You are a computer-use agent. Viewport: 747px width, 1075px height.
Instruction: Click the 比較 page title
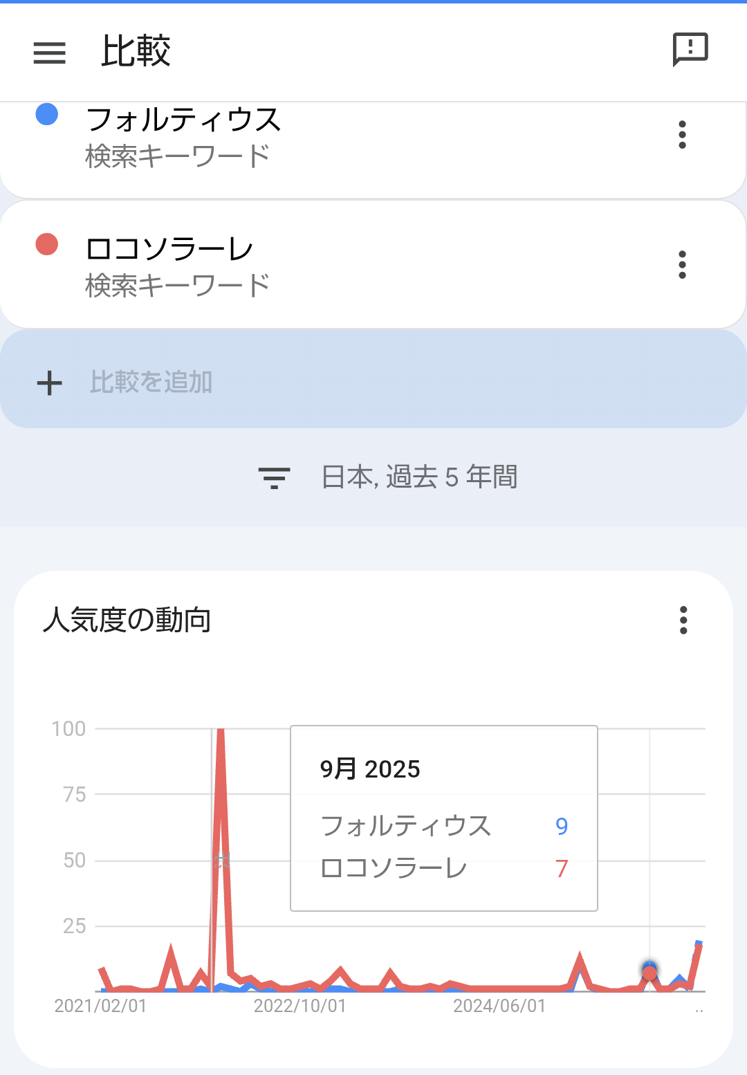point(136,51)
